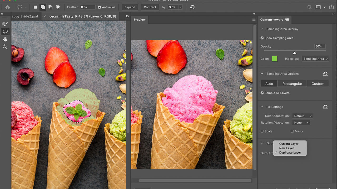Click the Preview horizontal scrollbar
The image size is (337, 189).
[x=195, y=181]
